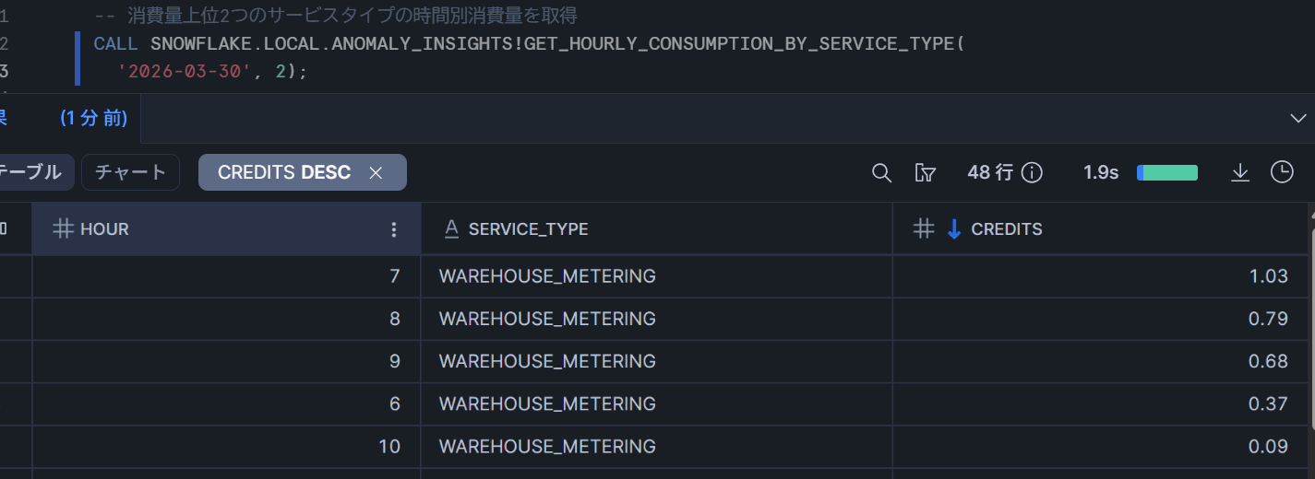Collapse the results panel chevron
Screen dimensions: 1315x479
1298,118
